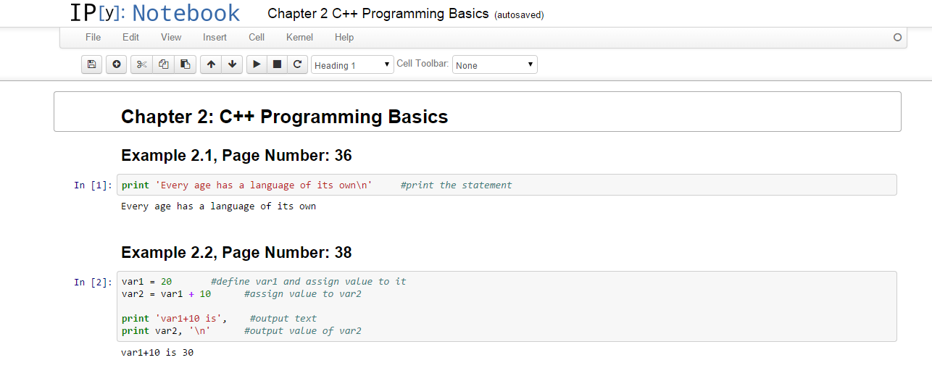Open the Heading 1 cell type dropdown

352,65
